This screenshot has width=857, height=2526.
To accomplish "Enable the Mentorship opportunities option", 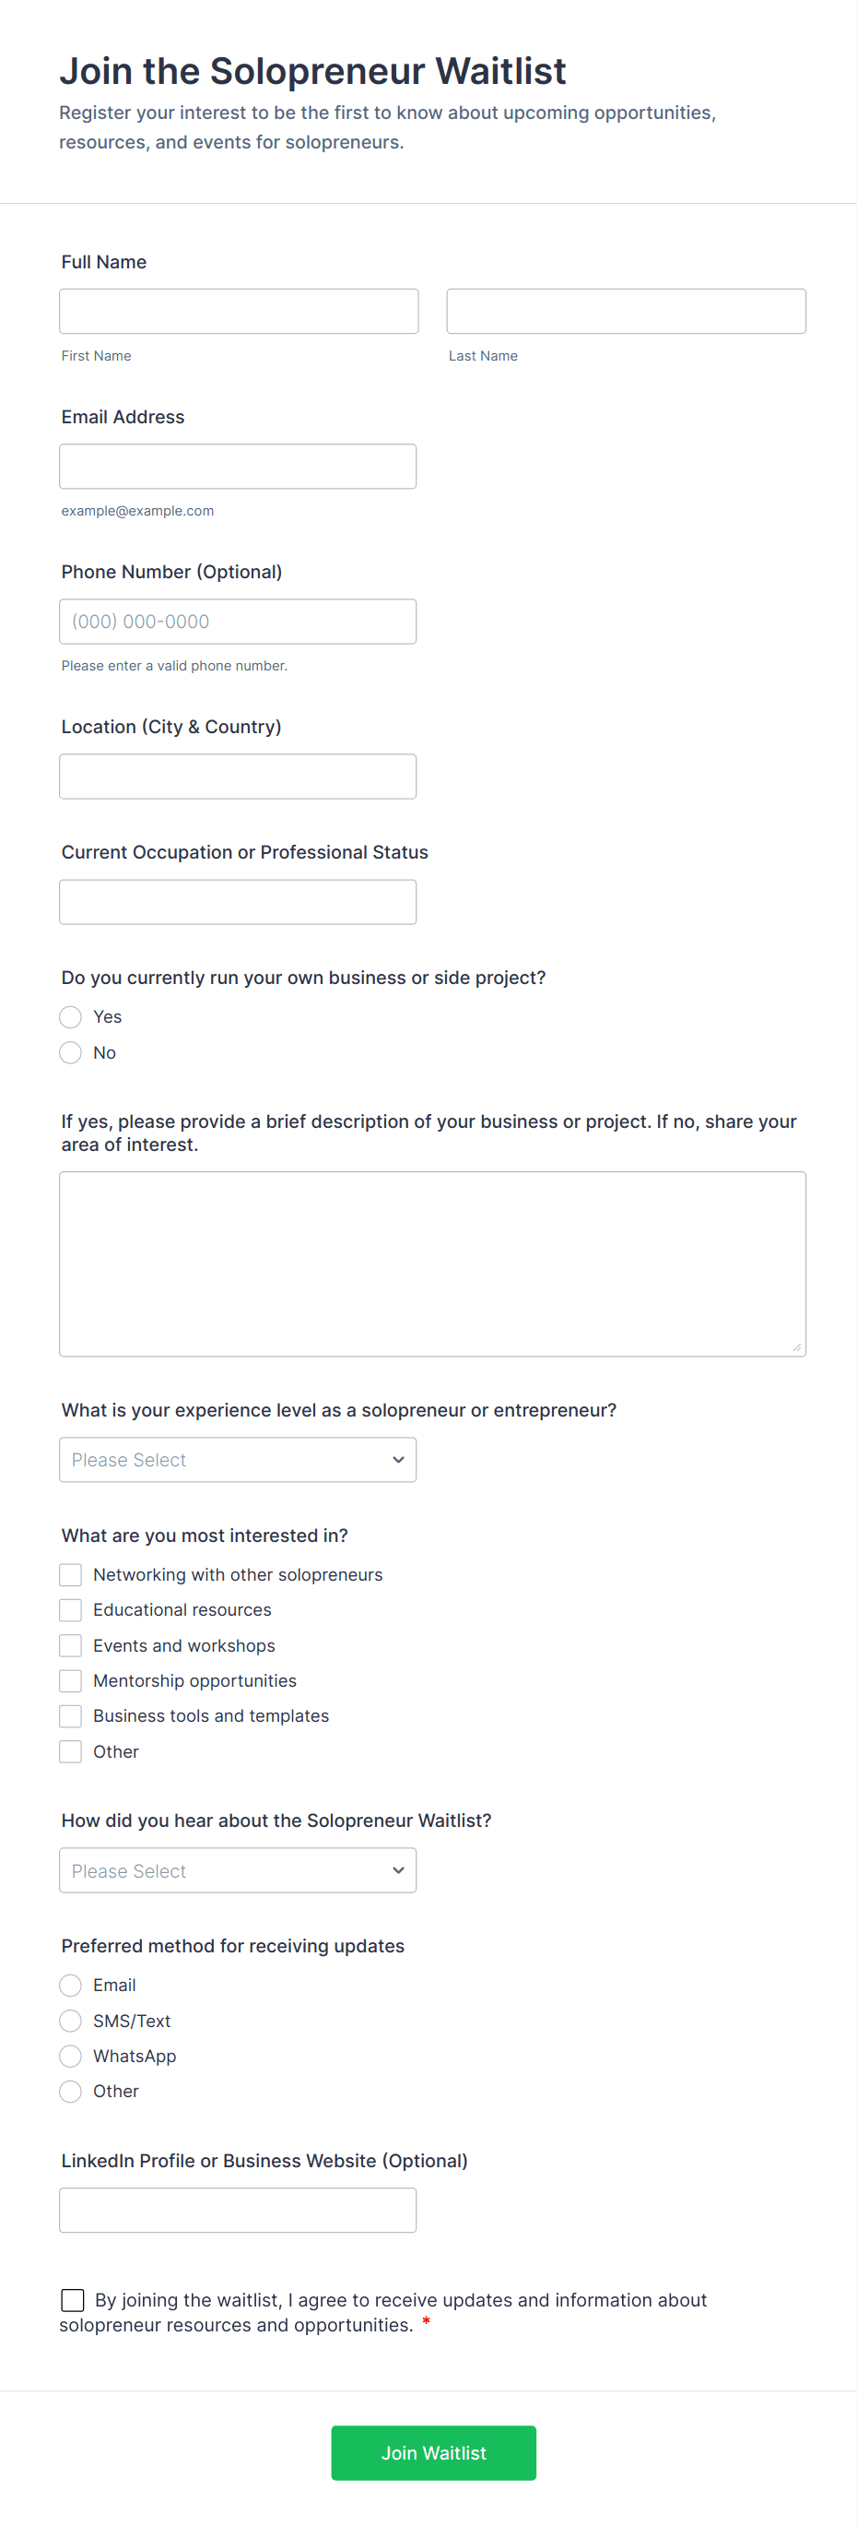I will point(71,1680).
